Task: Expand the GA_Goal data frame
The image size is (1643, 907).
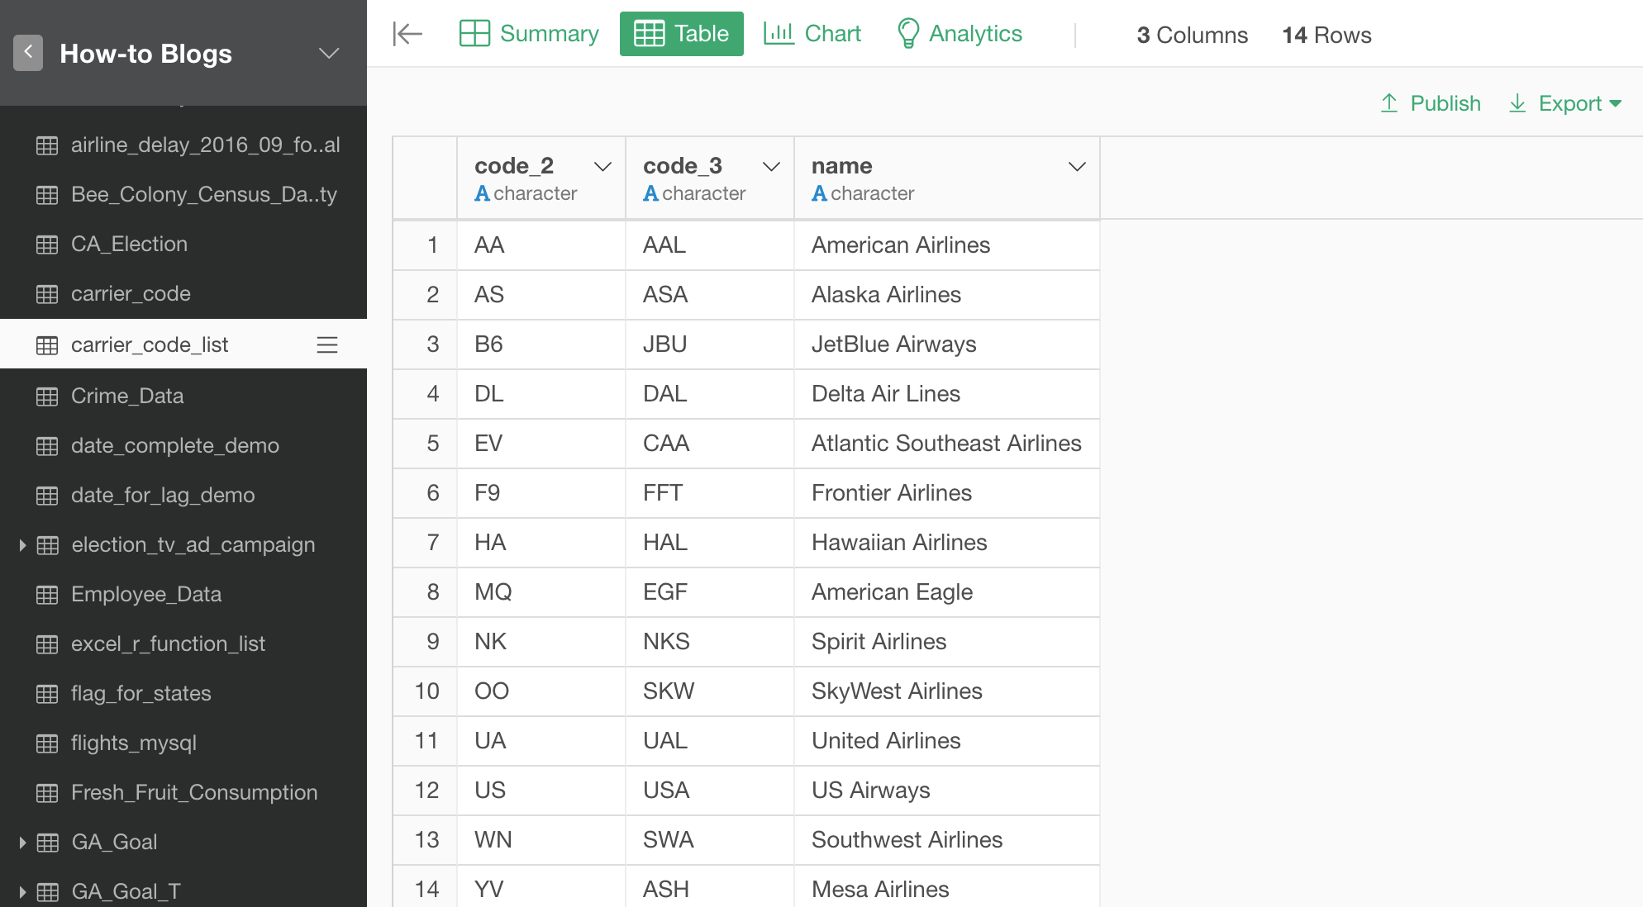Action: (22, 843)
